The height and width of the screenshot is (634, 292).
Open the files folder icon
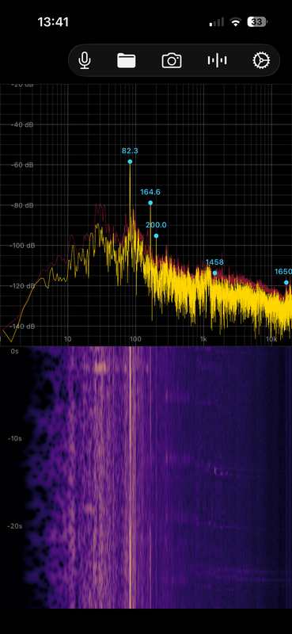(x=127, y=61)
